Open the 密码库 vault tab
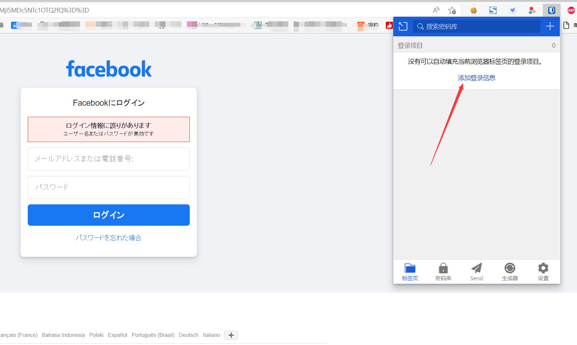Screen dimensions: 577x345 pos(443,272)
